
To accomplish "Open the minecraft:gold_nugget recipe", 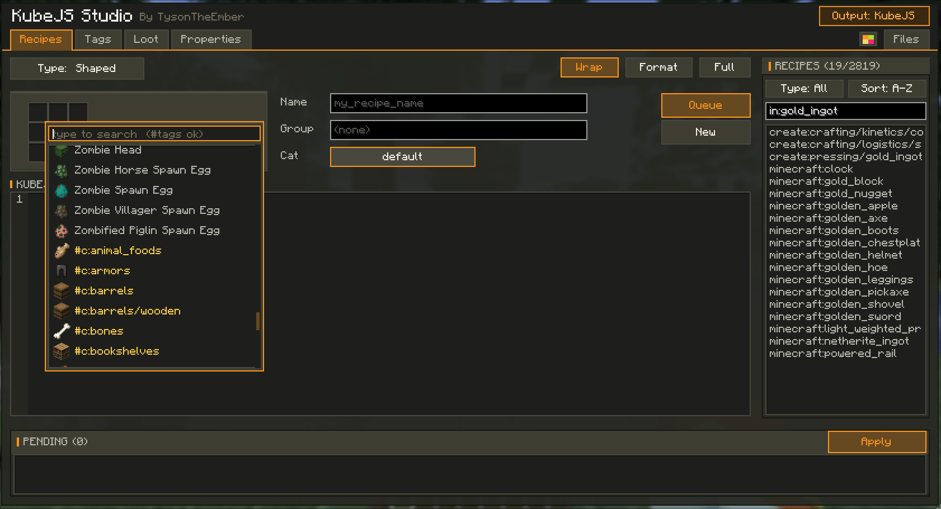I will (x=846, y=194).
